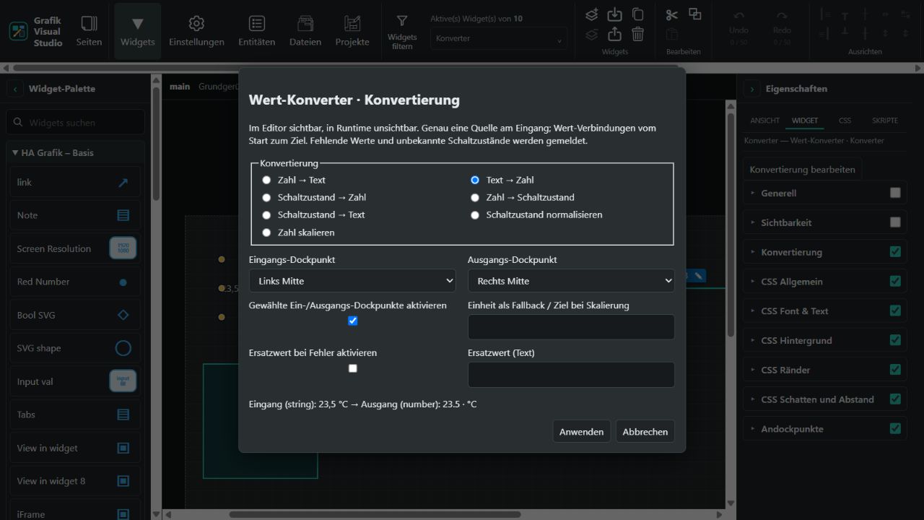The image size is (924, 520).
Task: Open the Eingangs-Dockpunkt dropdown
Action: coord(352,281)
